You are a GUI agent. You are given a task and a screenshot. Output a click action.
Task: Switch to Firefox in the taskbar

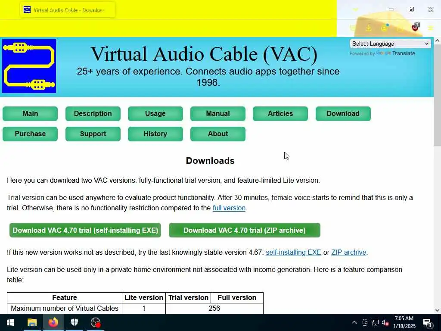point(53,322)
